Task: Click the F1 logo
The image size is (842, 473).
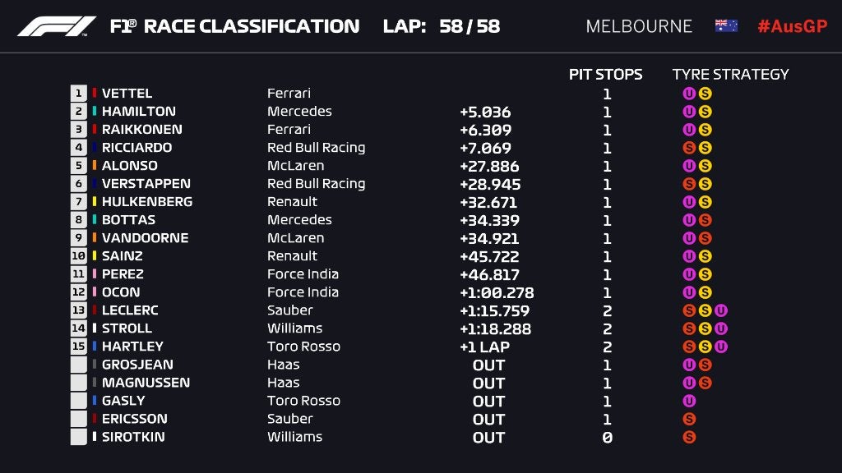Action: coord(57,26)
